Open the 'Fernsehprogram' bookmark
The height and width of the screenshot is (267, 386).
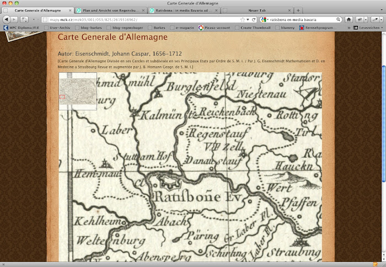317,28
